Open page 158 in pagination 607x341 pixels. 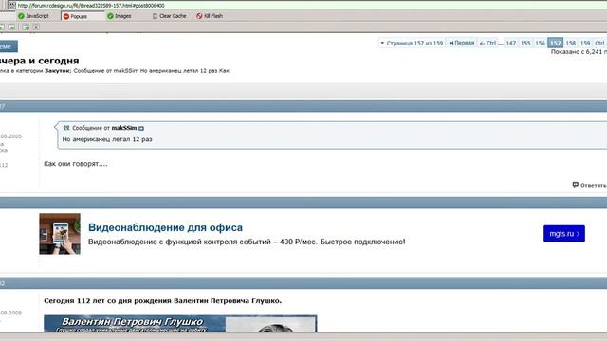(571, 43)
